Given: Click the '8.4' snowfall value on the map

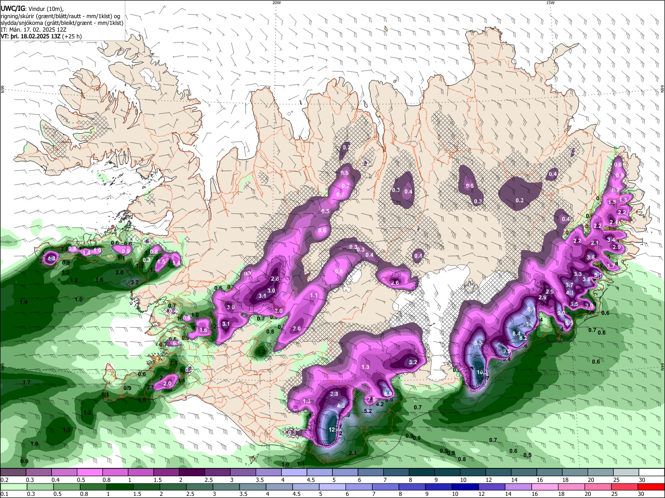Looking at the screenshot, I should pyautogui.click(x=516, y=333).
